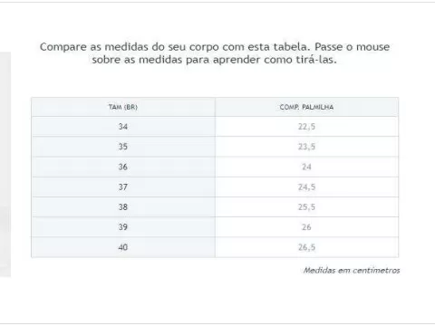Click the 26,5 insole measurement
Viewport: 435px width, 326px height.
tap(306, 247)
